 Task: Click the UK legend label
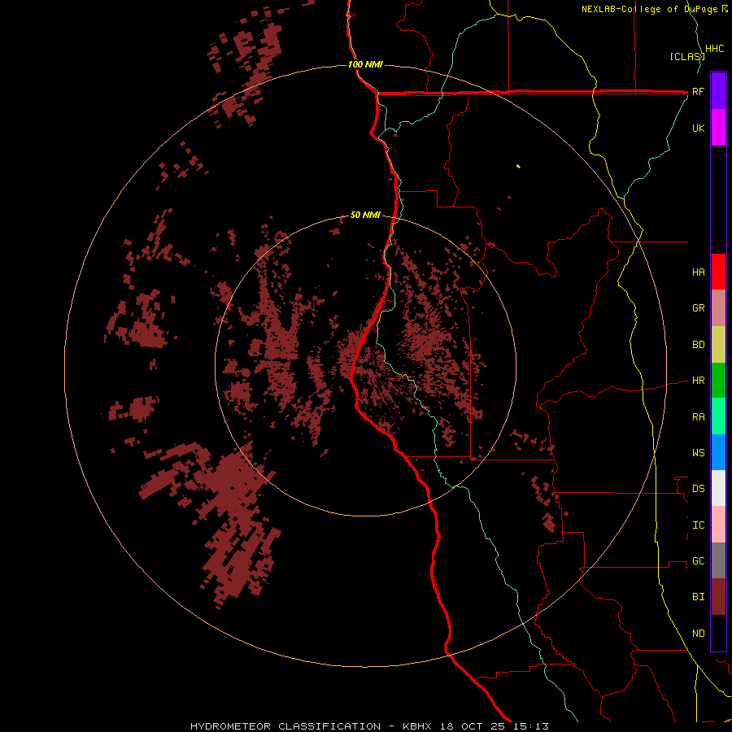[698, 128]
